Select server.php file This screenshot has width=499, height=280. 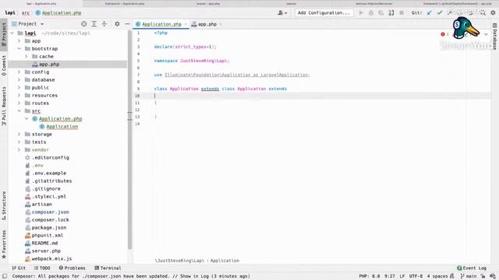[x=46, y=250]
